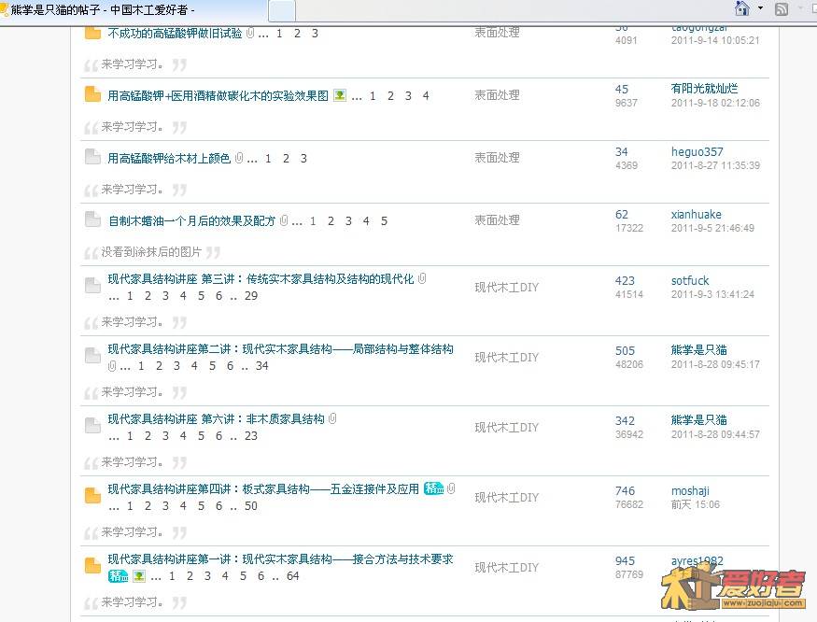Open thread 现代家具结构讲座第四讲 板式家具结构
The width and height of the screenshot is (817, 622).
[263, 489]
